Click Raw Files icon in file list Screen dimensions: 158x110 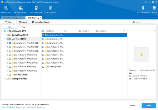click(46, 67)
